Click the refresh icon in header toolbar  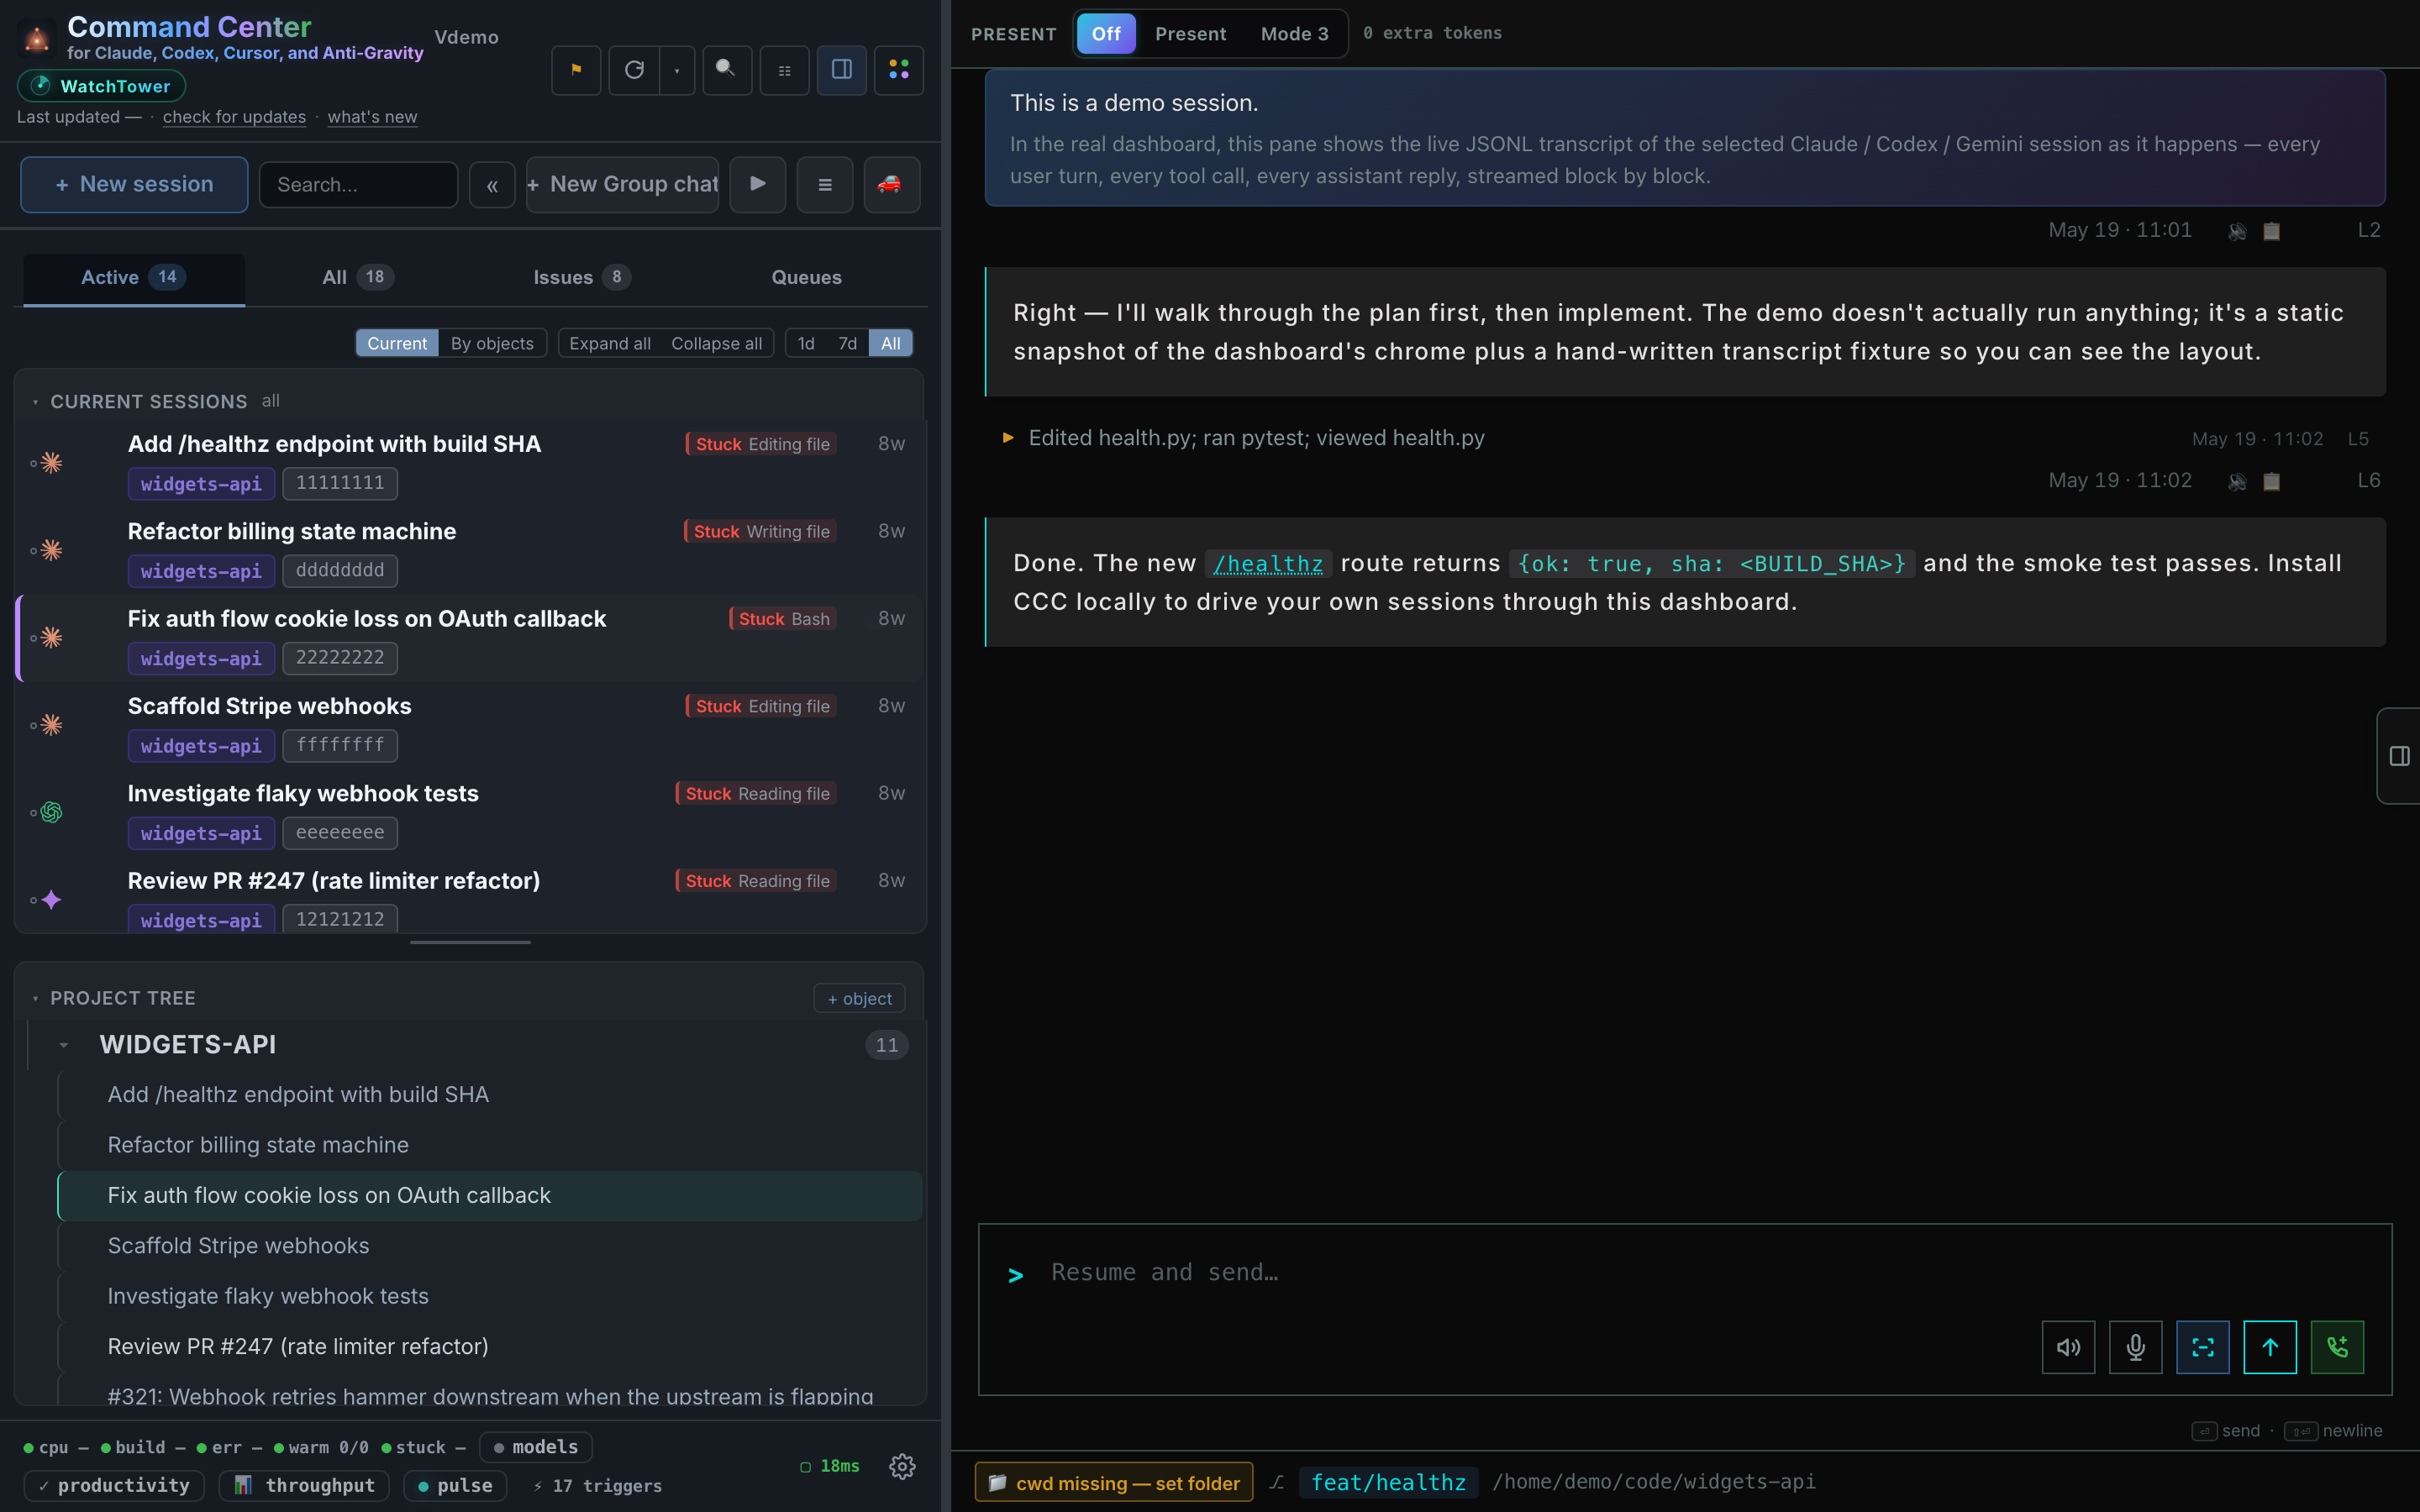pos(634,70)
